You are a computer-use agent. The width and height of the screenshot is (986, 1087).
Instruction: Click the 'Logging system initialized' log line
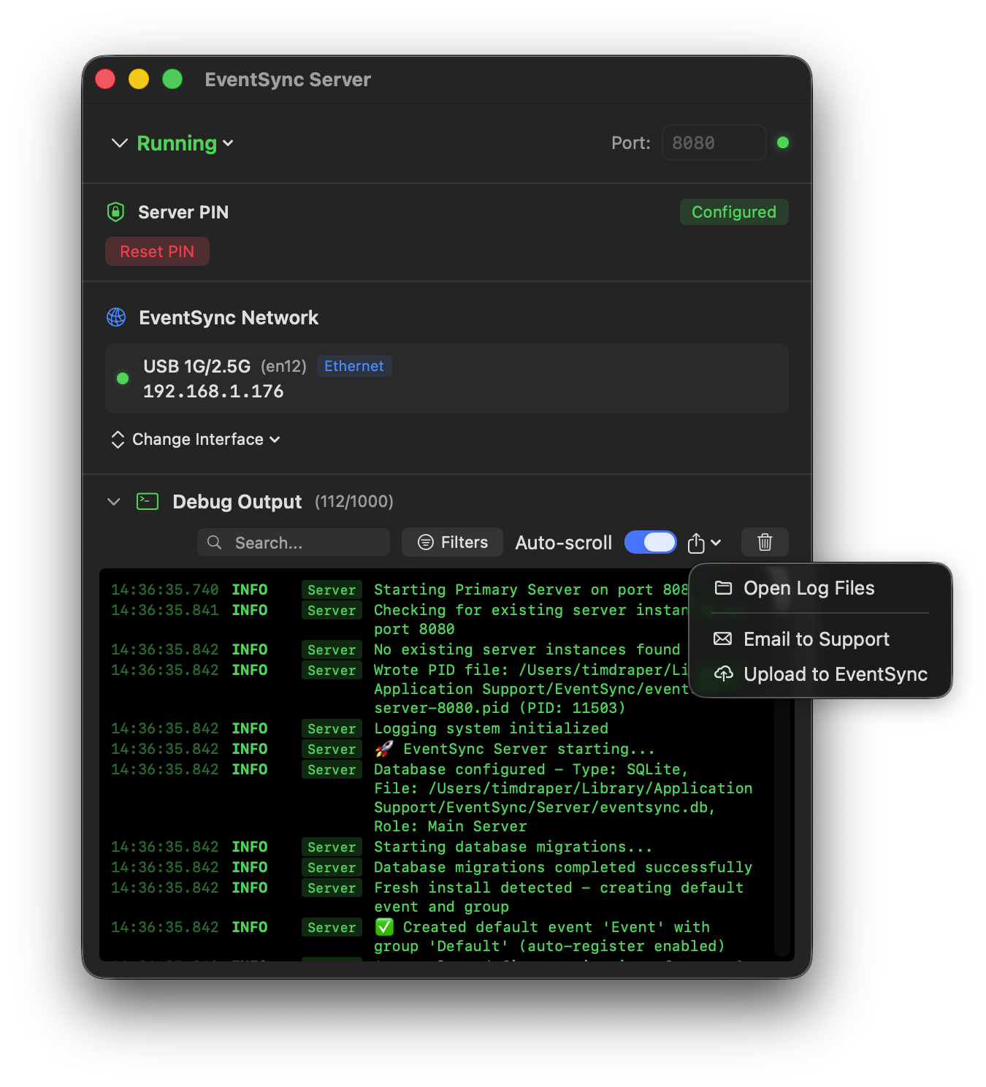[x=491, y=728]
